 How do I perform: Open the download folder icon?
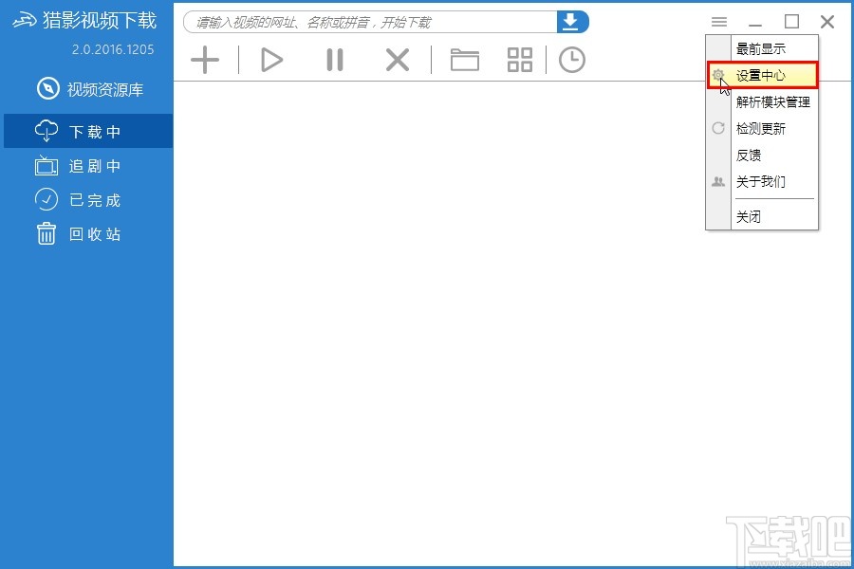tap(465, 60)
